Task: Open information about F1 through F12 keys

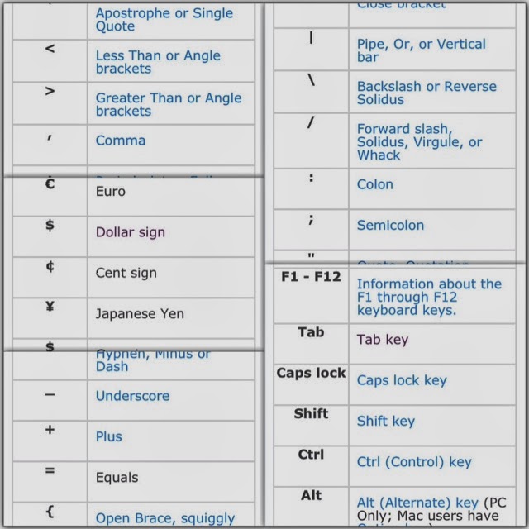Action: pyautogui.click(x=429, y=297)
